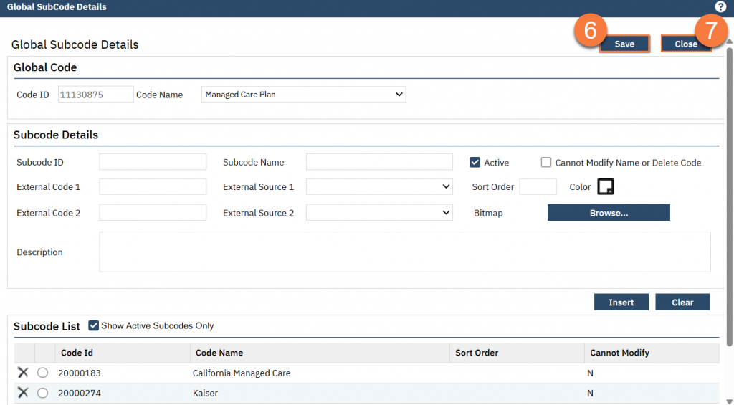Select radio button for California Managed Care
734x405 pixels.
43,373
